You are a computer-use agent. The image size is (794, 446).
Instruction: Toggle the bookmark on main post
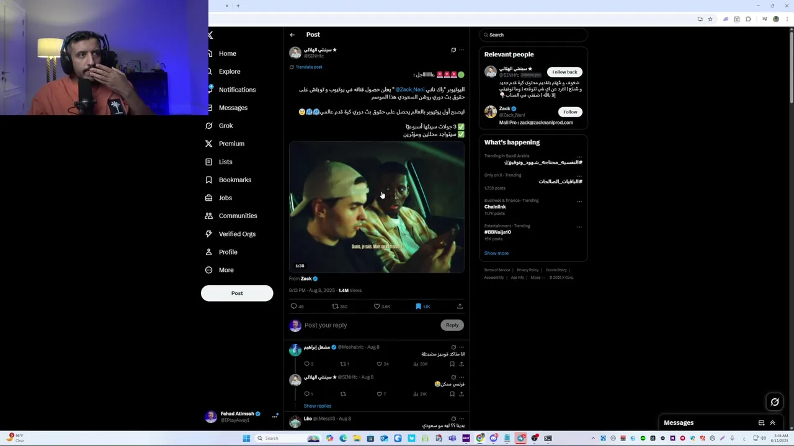click(418, 306)
